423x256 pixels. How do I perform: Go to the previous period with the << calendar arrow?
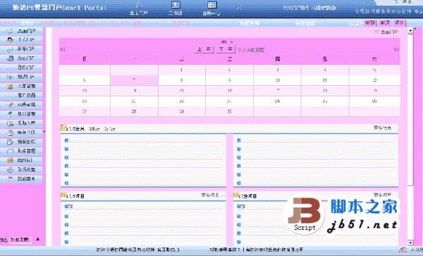(63, 49)
